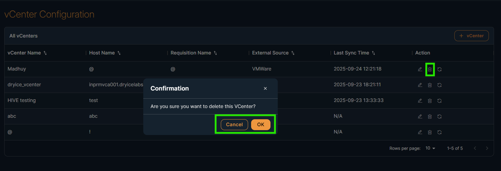Viewport: 501px width, 171px height.
Task: Edit the HIVE testing row
Action: click(x=420, y=101)
